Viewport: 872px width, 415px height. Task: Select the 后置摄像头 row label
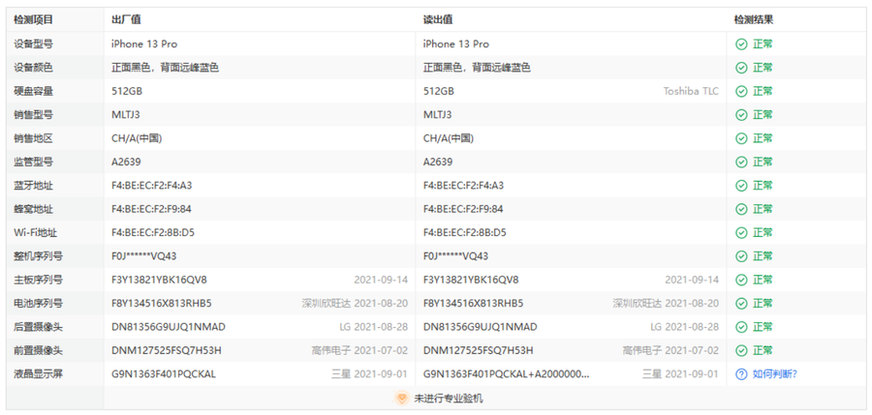(39, 327)
